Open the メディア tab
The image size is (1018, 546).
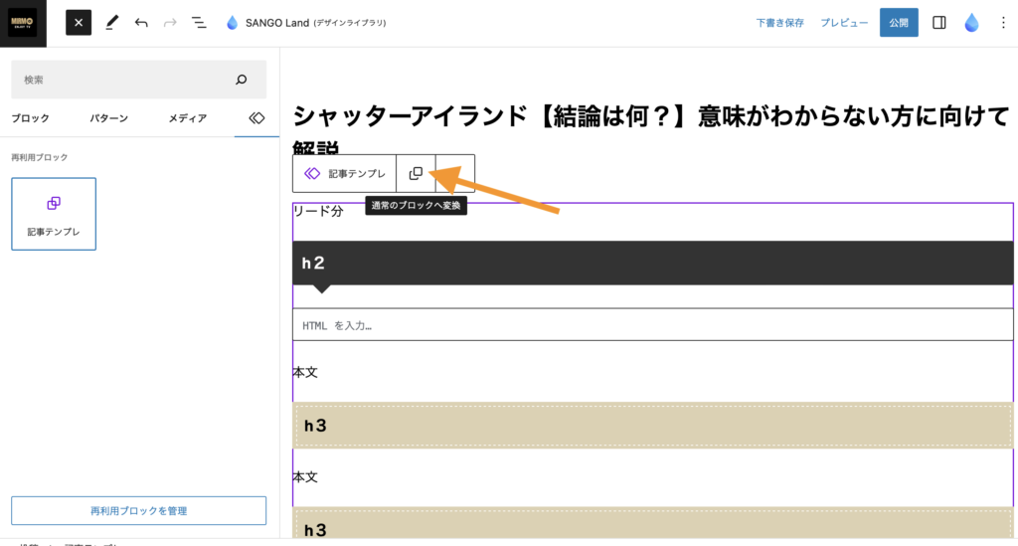click(x=187, y=118)
